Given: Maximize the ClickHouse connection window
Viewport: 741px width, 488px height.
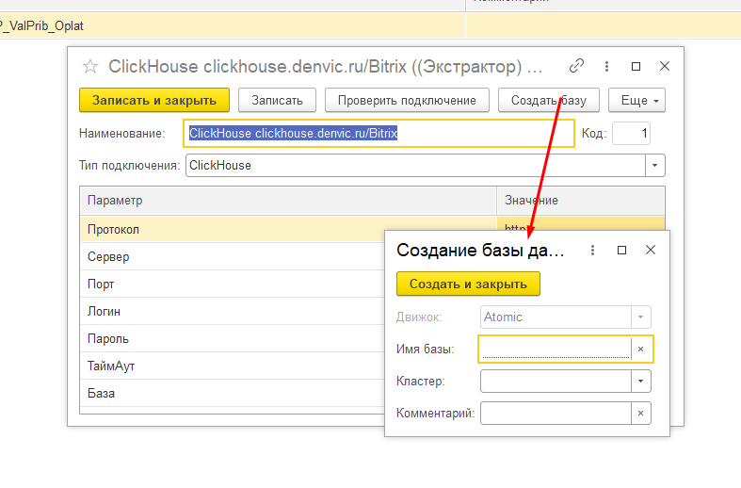Looking at the screenshot, I should click(x=636, y=66).
